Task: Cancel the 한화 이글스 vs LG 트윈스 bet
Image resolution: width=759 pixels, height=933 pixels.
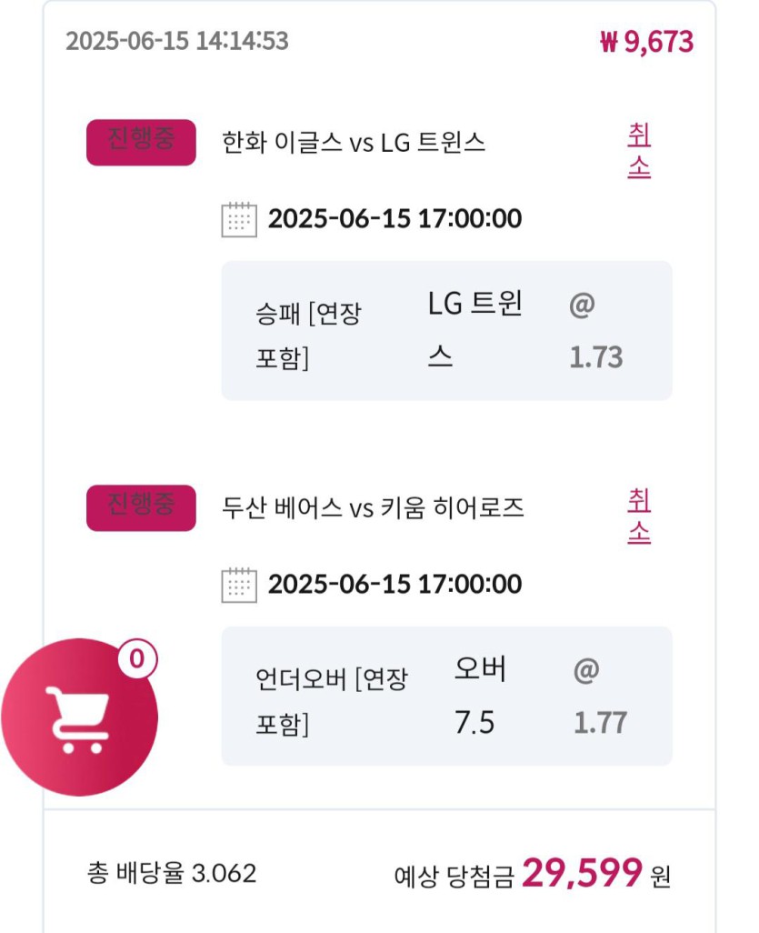Action: pos(639,151)
